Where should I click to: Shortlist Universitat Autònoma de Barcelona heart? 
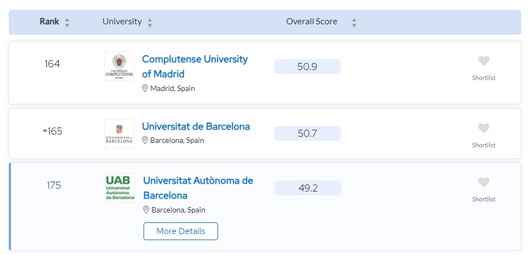pyautogui.click(x=484, y=183)
